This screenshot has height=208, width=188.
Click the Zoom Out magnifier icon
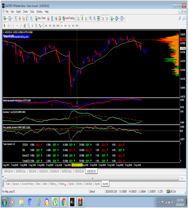coord(95,18)
